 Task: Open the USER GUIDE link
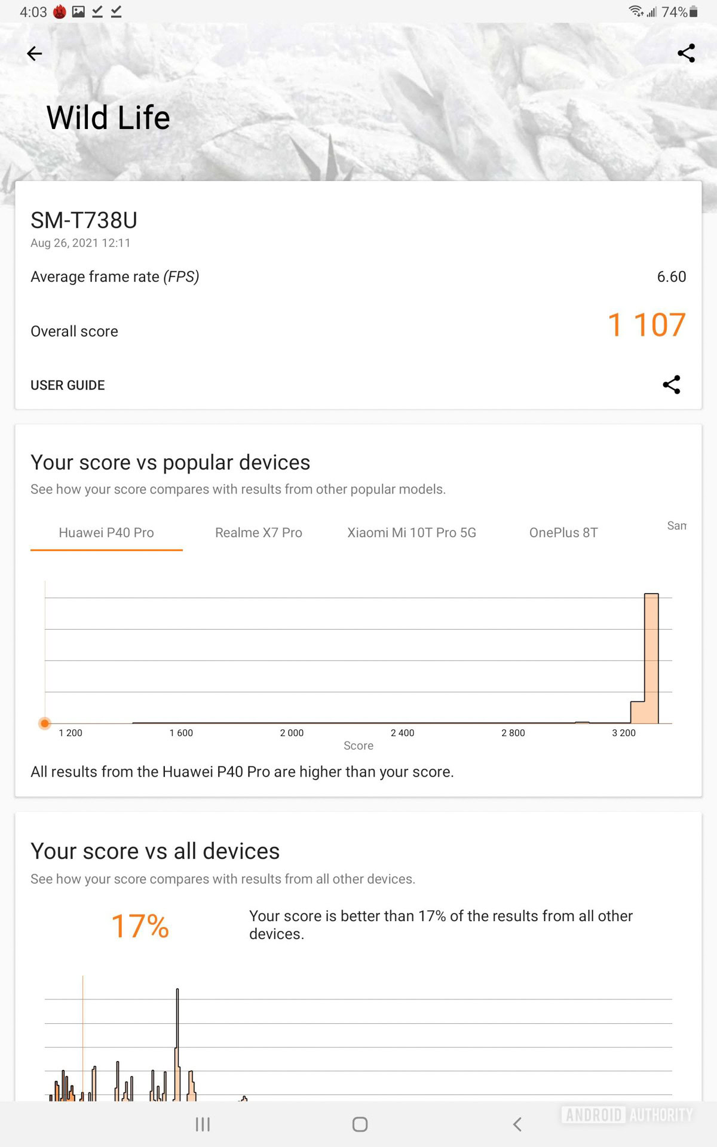[68, 385]
